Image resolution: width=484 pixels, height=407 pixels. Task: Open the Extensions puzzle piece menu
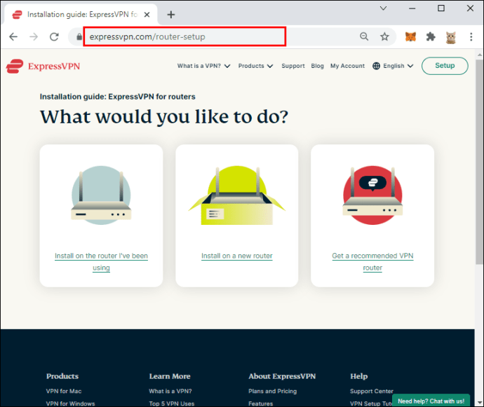tap(431, 36)
